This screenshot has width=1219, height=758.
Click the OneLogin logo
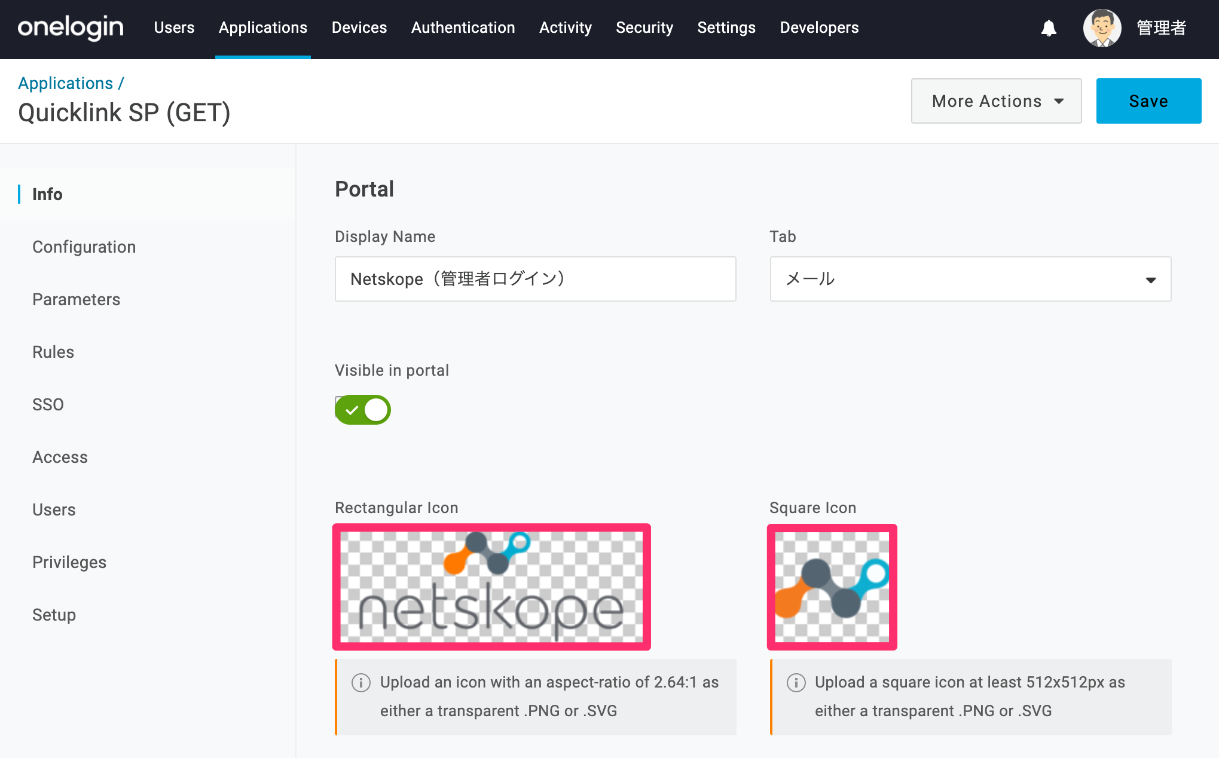click(71, 28)
